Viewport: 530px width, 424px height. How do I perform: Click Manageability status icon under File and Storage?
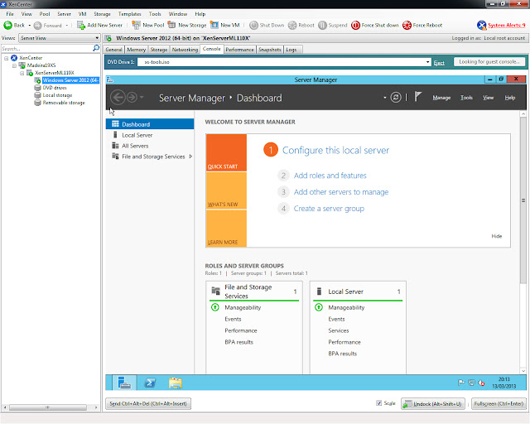pyautogui.click(x=215, y=307)
